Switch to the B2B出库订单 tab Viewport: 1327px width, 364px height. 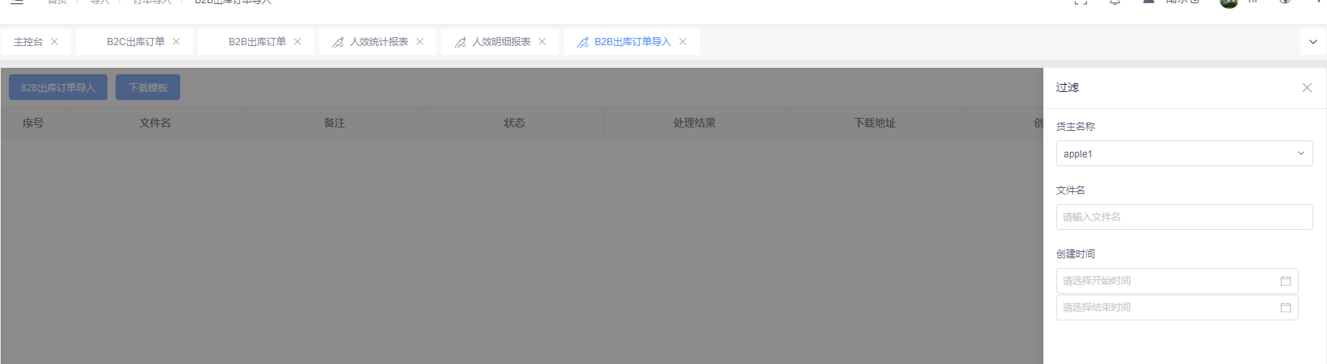[x=257, y=42]
